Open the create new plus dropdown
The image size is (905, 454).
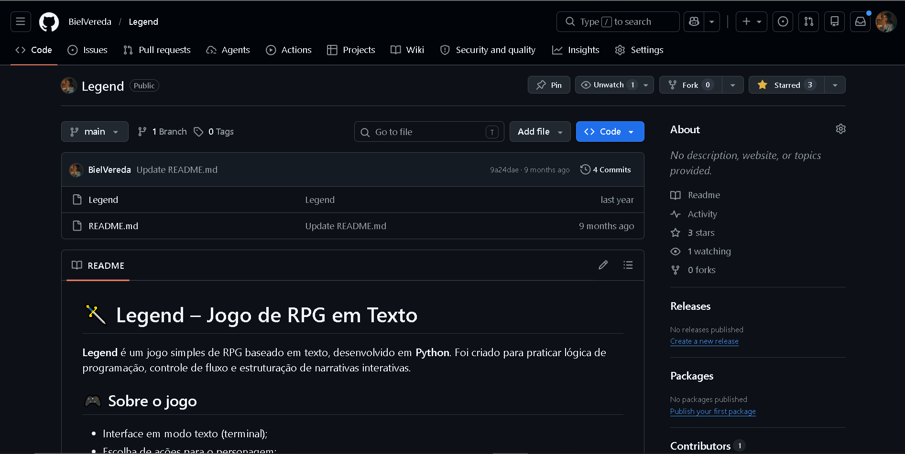click(752, 21)
